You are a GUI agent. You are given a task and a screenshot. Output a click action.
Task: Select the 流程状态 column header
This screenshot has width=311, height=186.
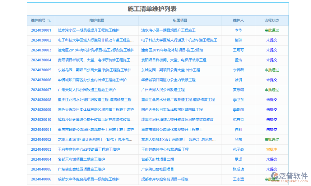pos(271,20)
